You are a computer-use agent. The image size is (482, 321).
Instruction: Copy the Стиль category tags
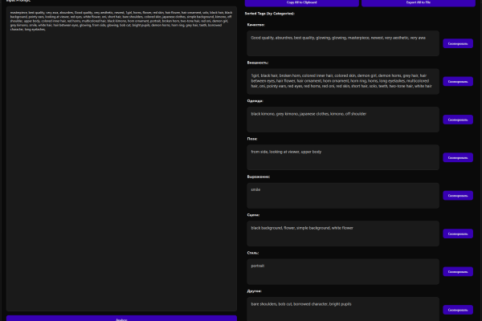point(458,271)
